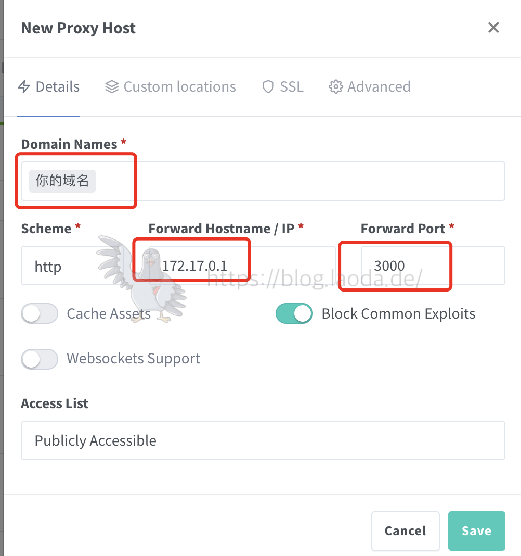
Task: Switch to the Custom locations tab
Action: (x=179, y=86)
